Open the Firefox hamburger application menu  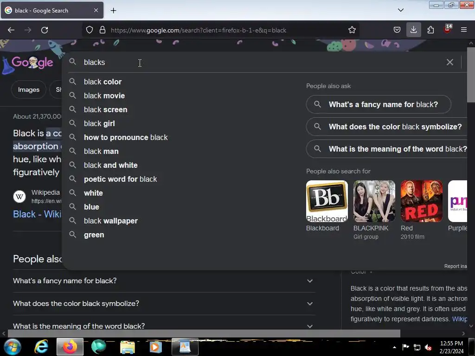click(x=464, y=30)
